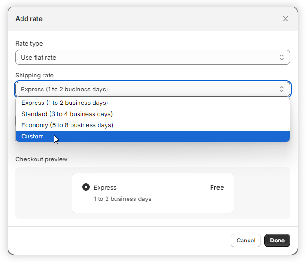Viewport: 306px width, 262px height.
Task: Click the Checkout preview heading
Action: click(41, 159)
